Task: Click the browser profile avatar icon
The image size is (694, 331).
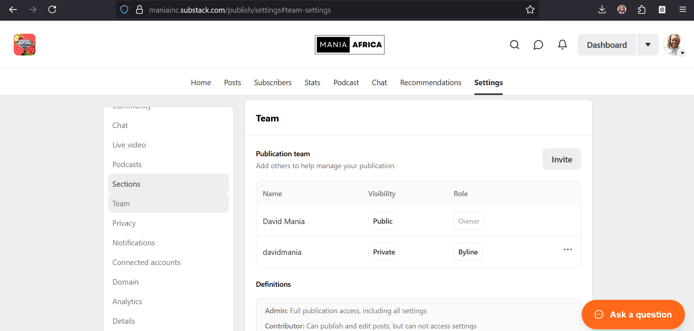Action: [622, 10]
